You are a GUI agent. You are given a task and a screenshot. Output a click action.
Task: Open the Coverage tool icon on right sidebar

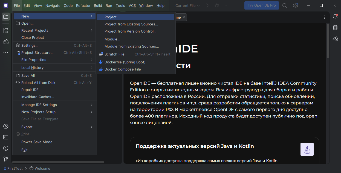click(335, 39)
